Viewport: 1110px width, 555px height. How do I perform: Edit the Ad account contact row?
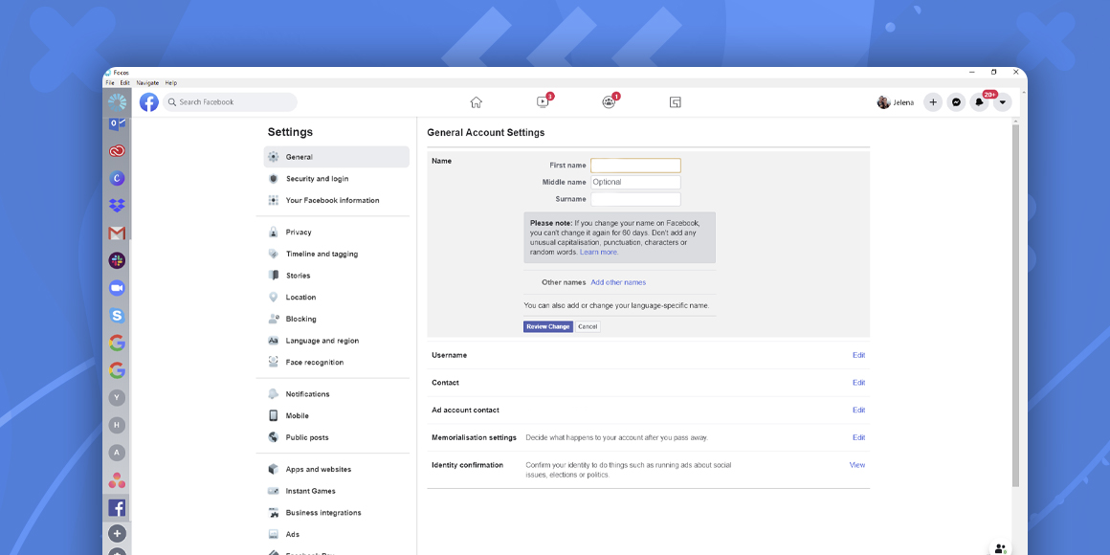[x=858, y=410]
